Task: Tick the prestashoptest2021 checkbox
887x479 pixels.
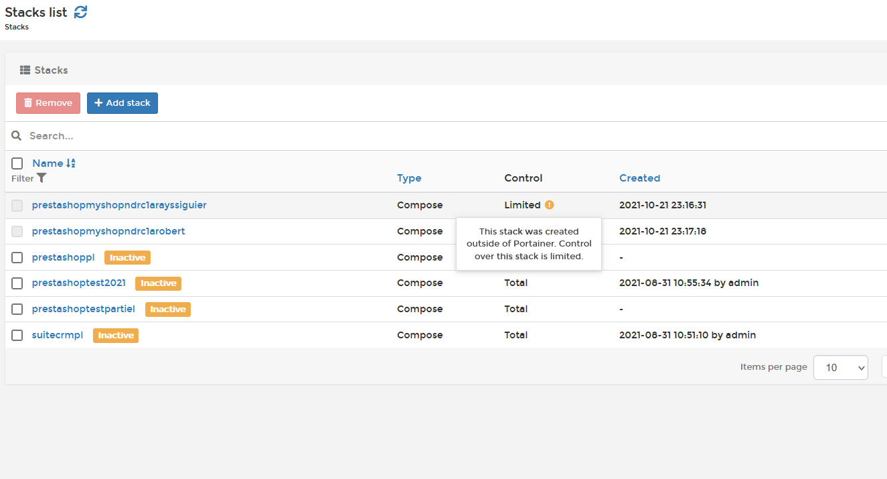Action: pyautogui.click(x=17, y=283)
